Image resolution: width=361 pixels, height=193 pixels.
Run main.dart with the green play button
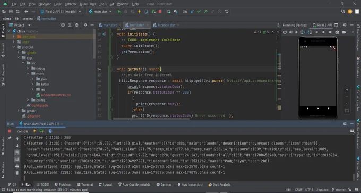[119, 12]
